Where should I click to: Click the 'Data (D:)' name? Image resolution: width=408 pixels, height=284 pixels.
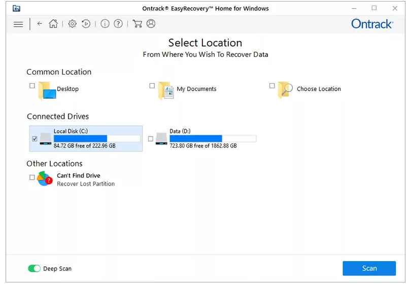click(180, 131)
